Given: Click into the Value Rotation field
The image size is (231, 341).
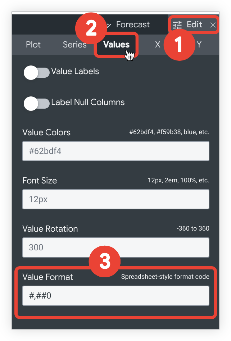Looking at the screenshot, I should coord(115,247).
